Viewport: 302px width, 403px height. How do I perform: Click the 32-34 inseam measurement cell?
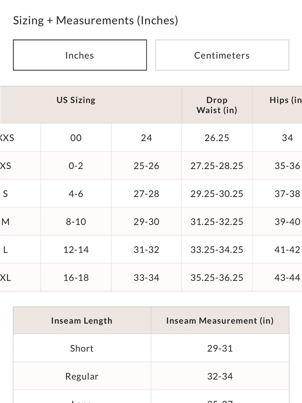(x=220, y=376)
